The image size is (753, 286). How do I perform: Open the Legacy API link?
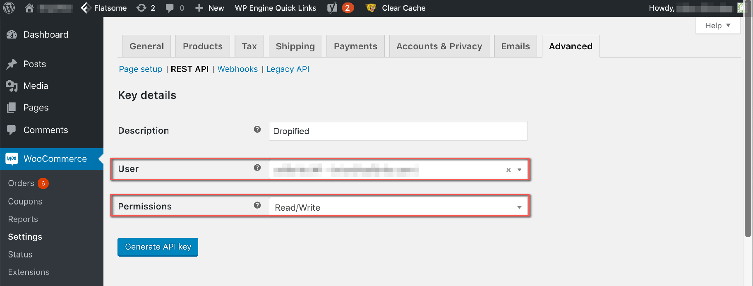click(x=288, y=69)
